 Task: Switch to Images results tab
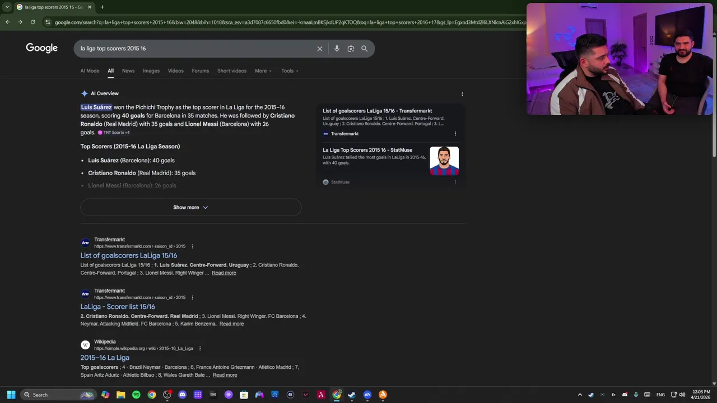(151, 71)
